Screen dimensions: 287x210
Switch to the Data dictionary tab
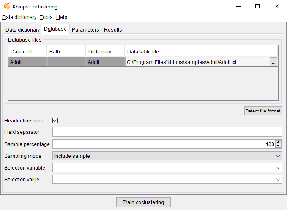(x=22, y=30)
